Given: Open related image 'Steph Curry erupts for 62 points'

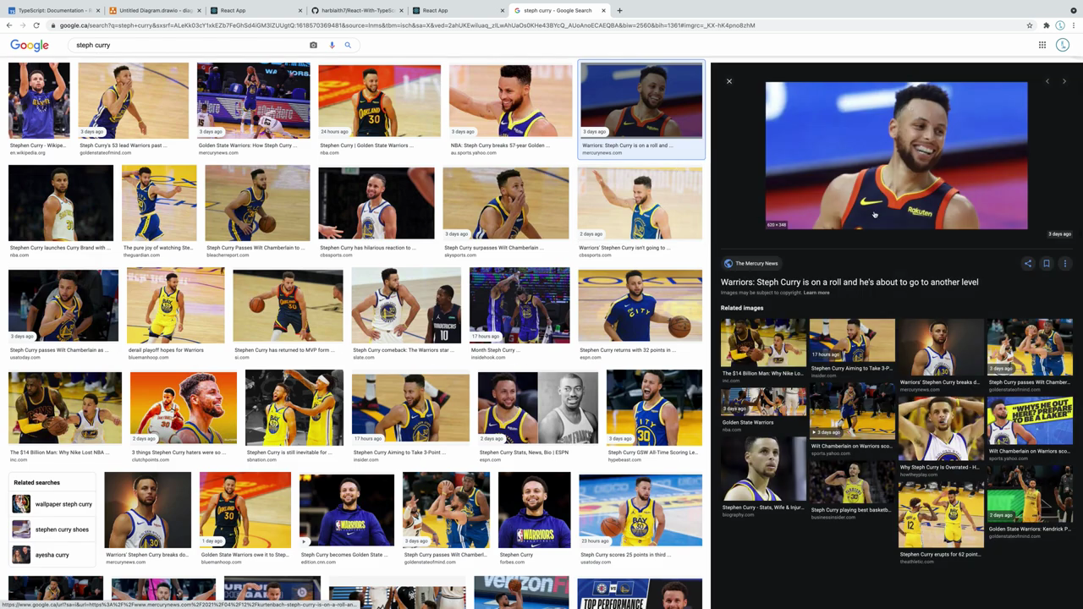Looking at the screenshot, I should 941,516.
